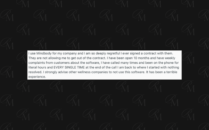Viewport: 209px width, 130px height.
Task: Click the word "experience." on last line
Action: click(x=37, y=77)
